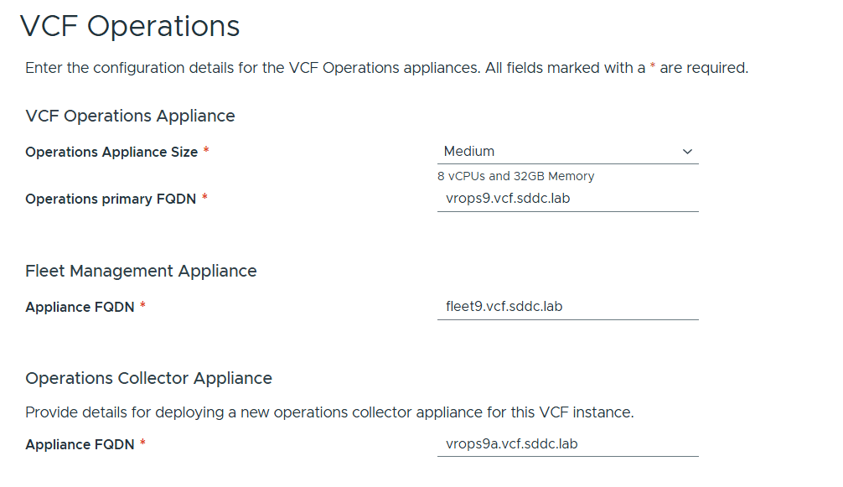The width and height of the screenshot is (843, 487).
Task: Click the required asterisk beside Fleet Appliance FQDN
Action: (142, 306)
